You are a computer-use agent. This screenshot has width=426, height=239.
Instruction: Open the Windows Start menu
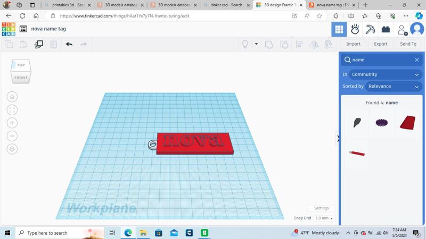pyautogui.click(x=7, y=233)
